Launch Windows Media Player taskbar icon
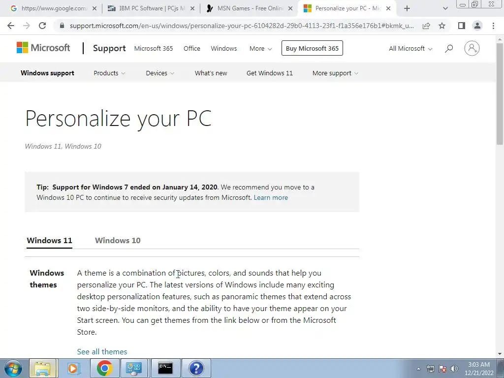Screen dimensions: 504x378 point(73,368)
